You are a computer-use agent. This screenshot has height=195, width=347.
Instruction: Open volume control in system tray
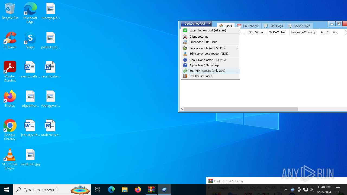(312, 190)
